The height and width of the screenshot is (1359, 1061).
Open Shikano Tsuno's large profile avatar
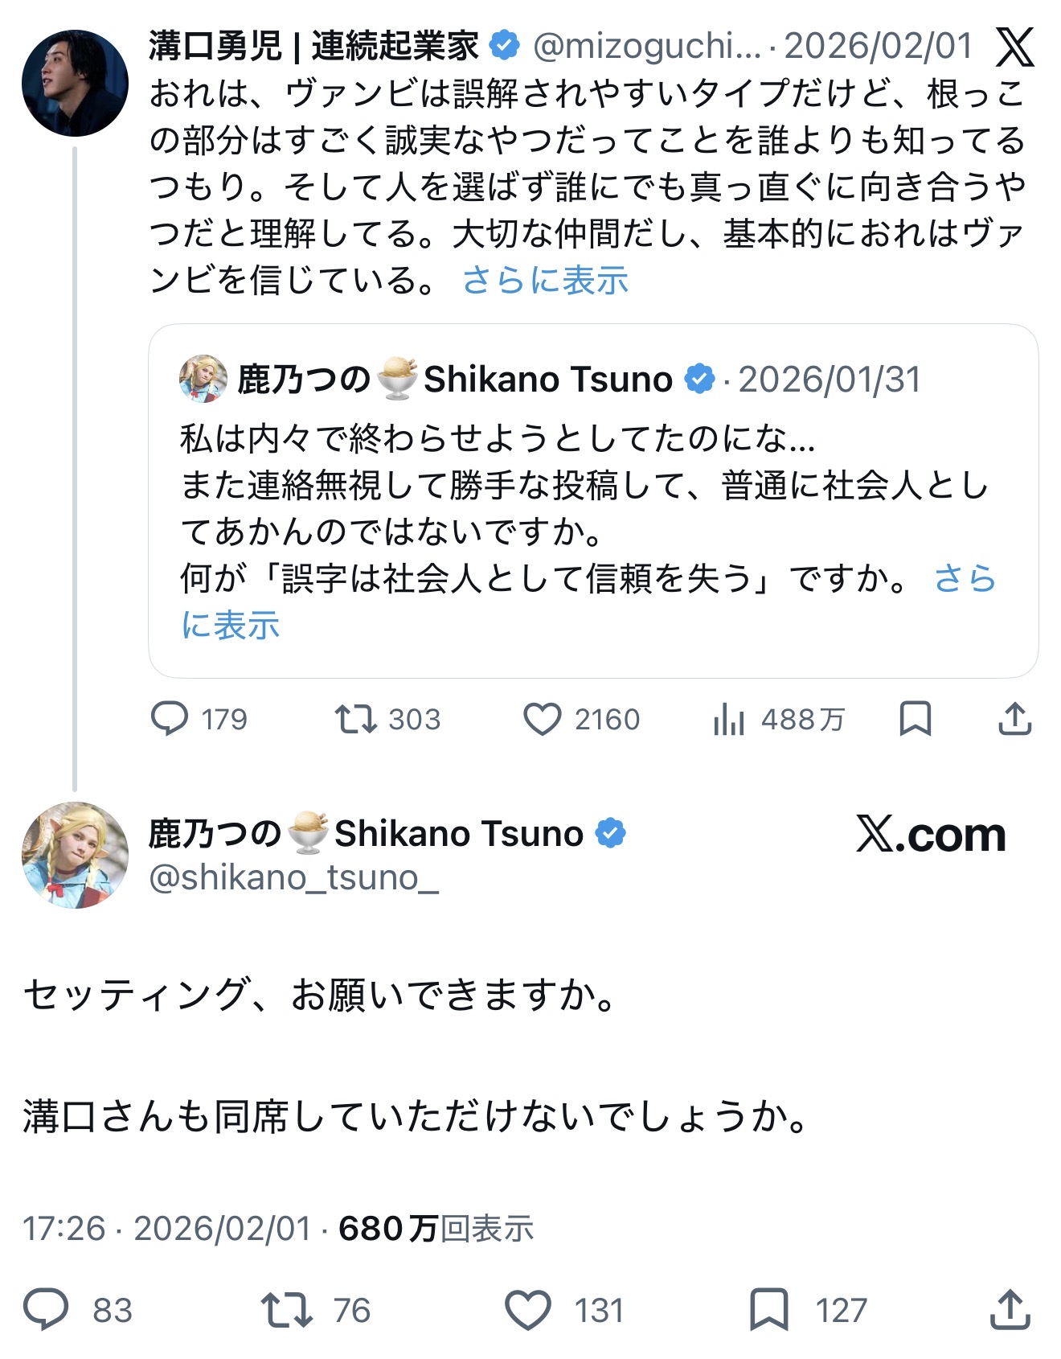pos(75,855)
